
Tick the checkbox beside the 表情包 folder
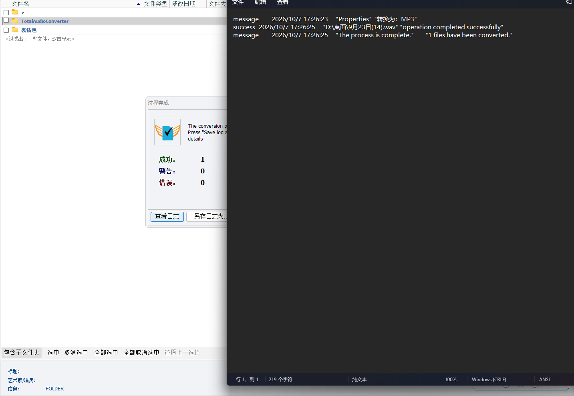[x=6, y=30]
